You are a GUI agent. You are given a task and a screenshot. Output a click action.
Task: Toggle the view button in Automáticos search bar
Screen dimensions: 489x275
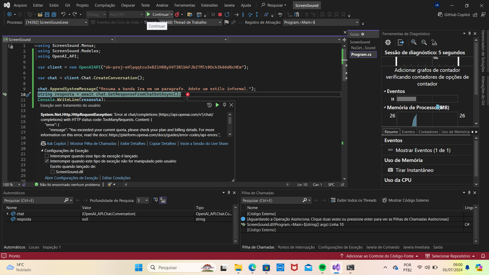point(163,200)
